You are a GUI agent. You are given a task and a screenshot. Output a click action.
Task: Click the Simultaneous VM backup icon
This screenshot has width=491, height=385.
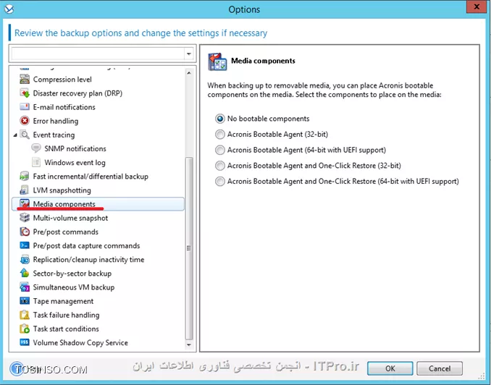[x=25, y=287]
